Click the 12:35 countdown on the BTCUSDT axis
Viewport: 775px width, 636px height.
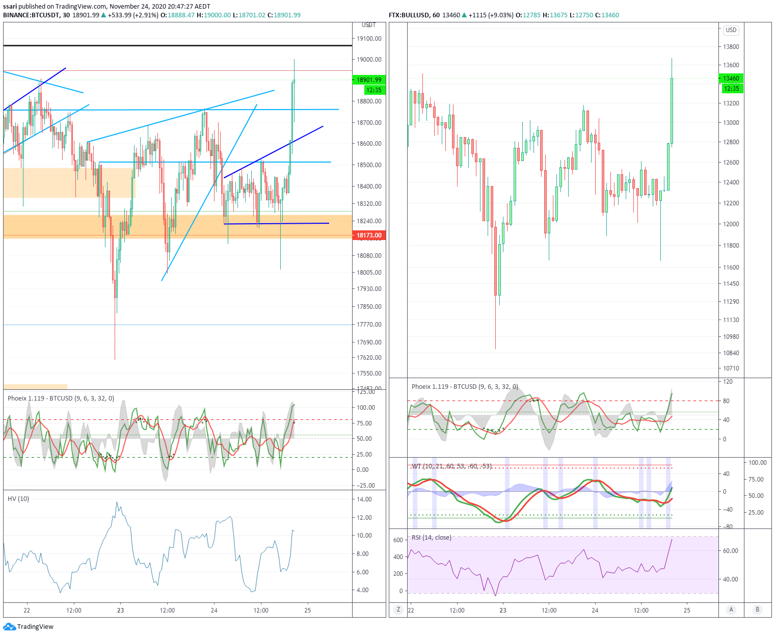375,90
